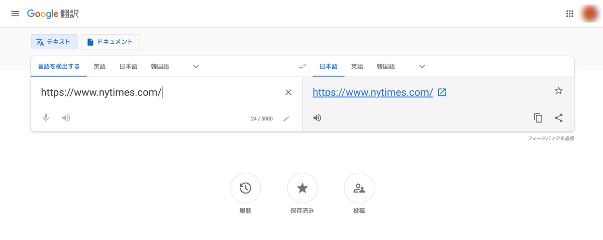
Task: Copy the translation to clipboard
Action: [538, 118]
